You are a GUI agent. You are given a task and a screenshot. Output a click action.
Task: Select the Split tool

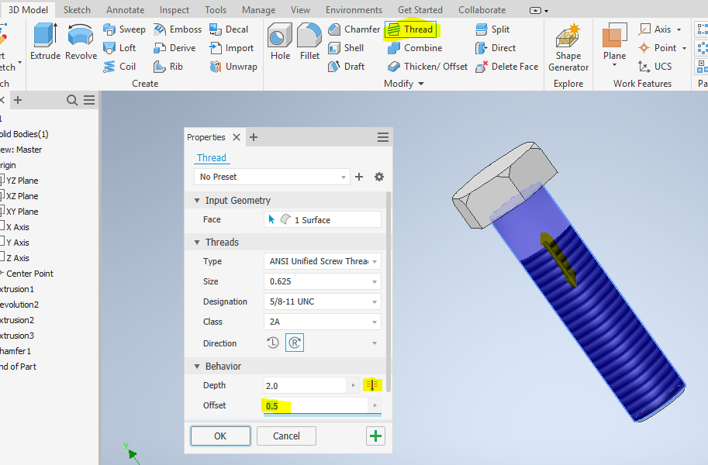coord(492,29)
